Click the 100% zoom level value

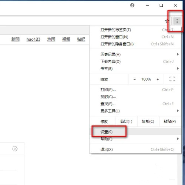[146, 79]
